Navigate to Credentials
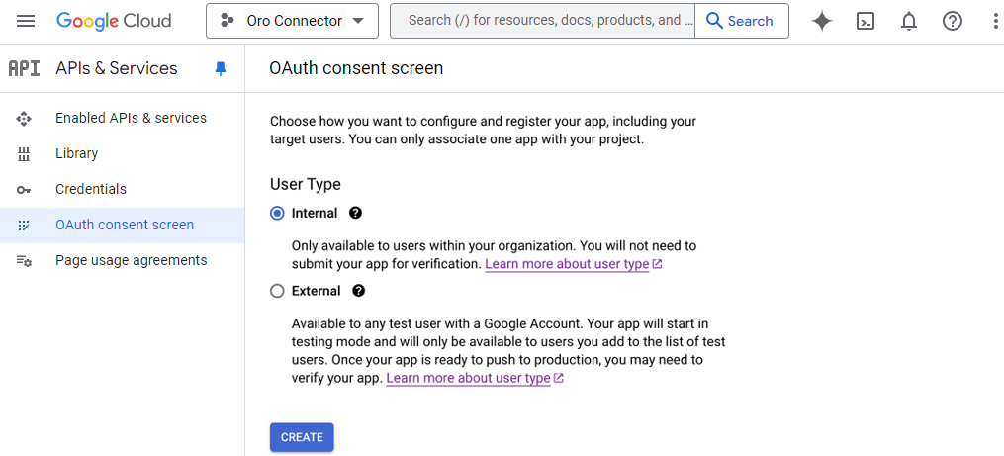Viewport: 1004px width, 456px height. click(91, 189)
